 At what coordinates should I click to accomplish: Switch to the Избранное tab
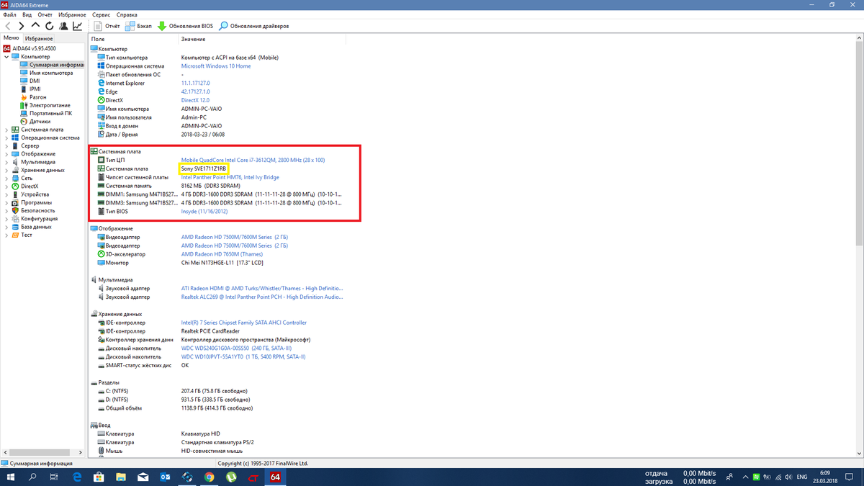(x=39, y=38)
